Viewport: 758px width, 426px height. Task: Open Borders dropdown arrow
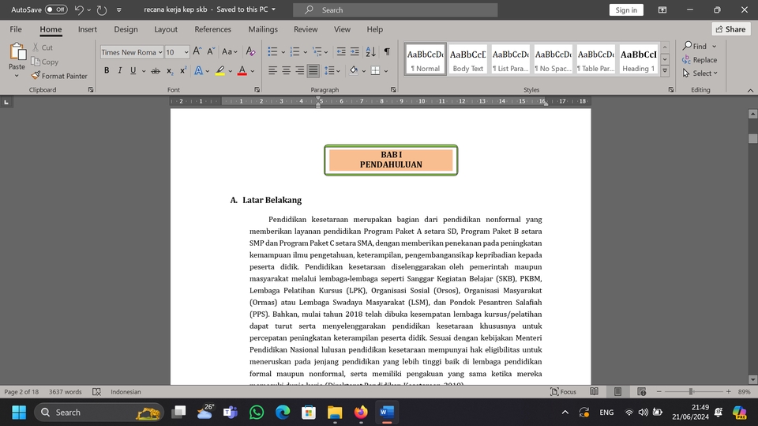tap(386, 70)
